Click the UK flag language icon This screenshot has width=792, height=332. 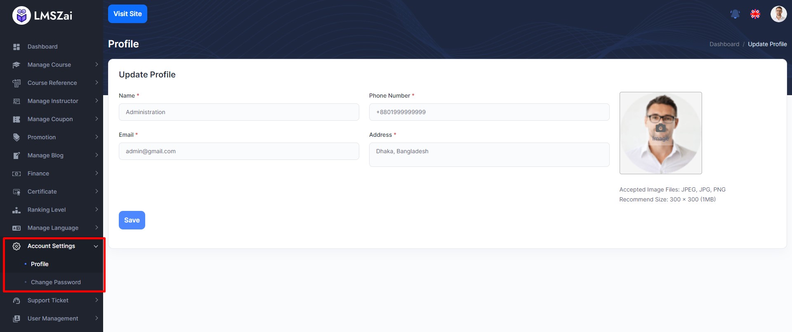[x=755, y=14]
